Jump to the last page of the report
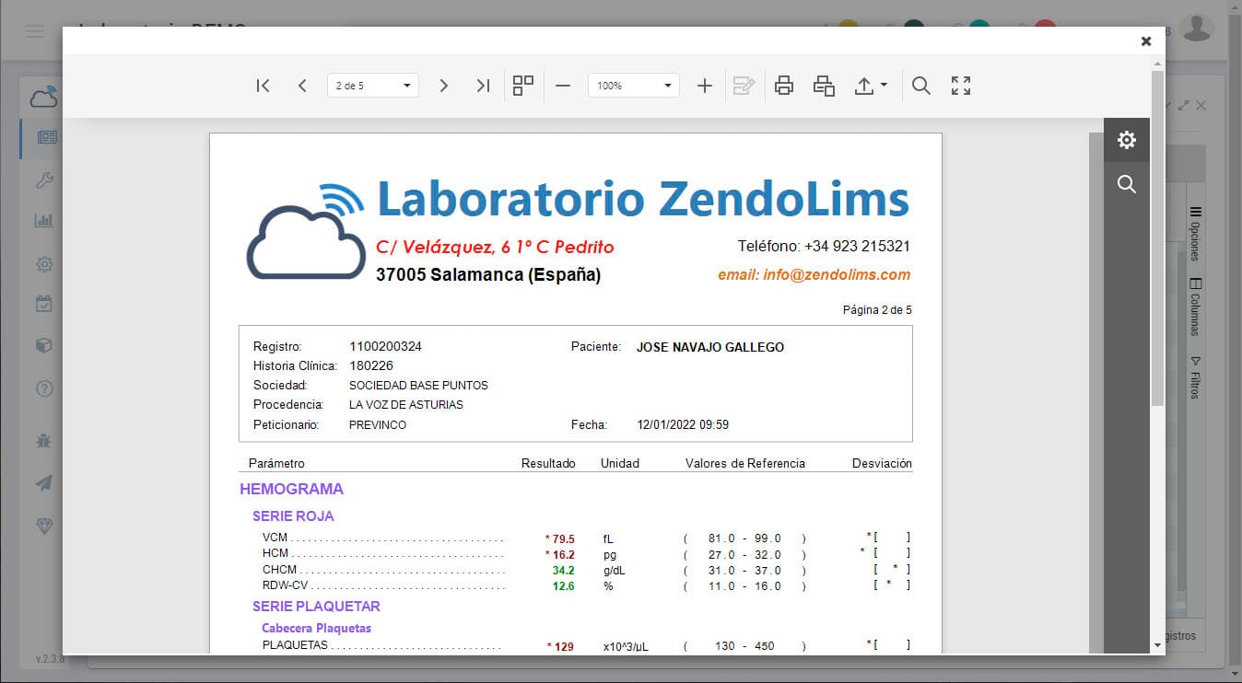 click(x=483, y=86)
